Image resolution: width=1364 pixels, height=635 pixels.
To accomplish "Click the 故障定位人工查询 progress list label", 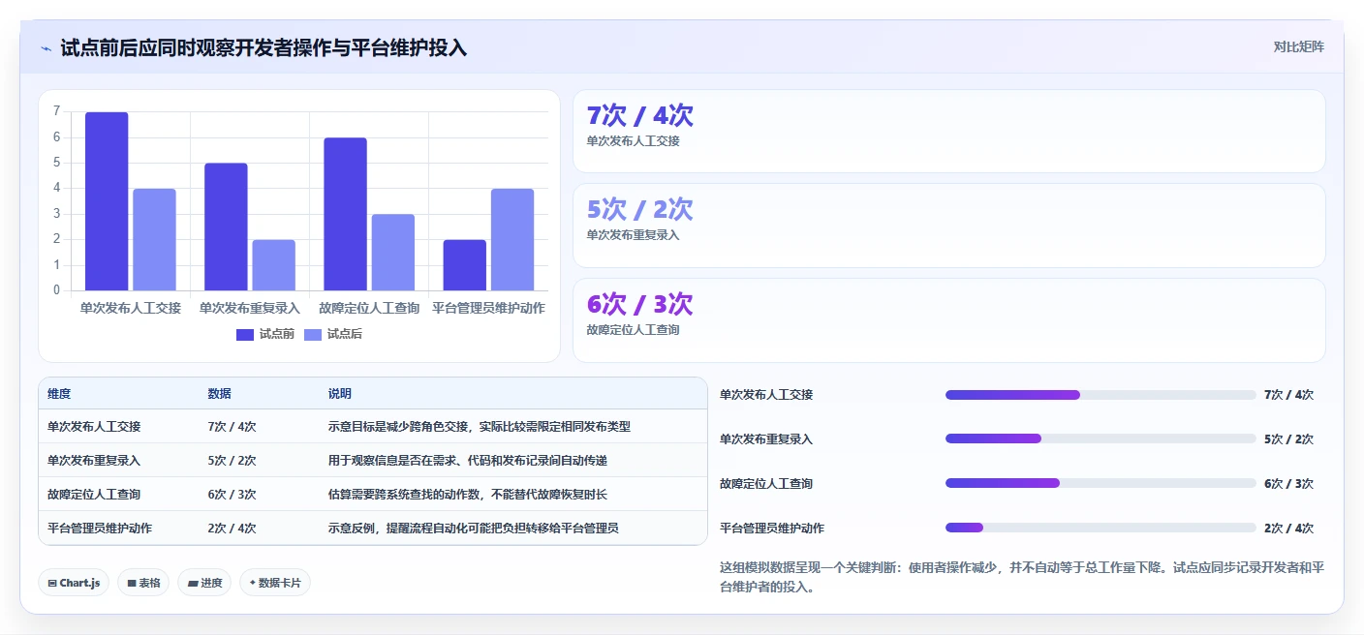I will [x=766, y=484].
